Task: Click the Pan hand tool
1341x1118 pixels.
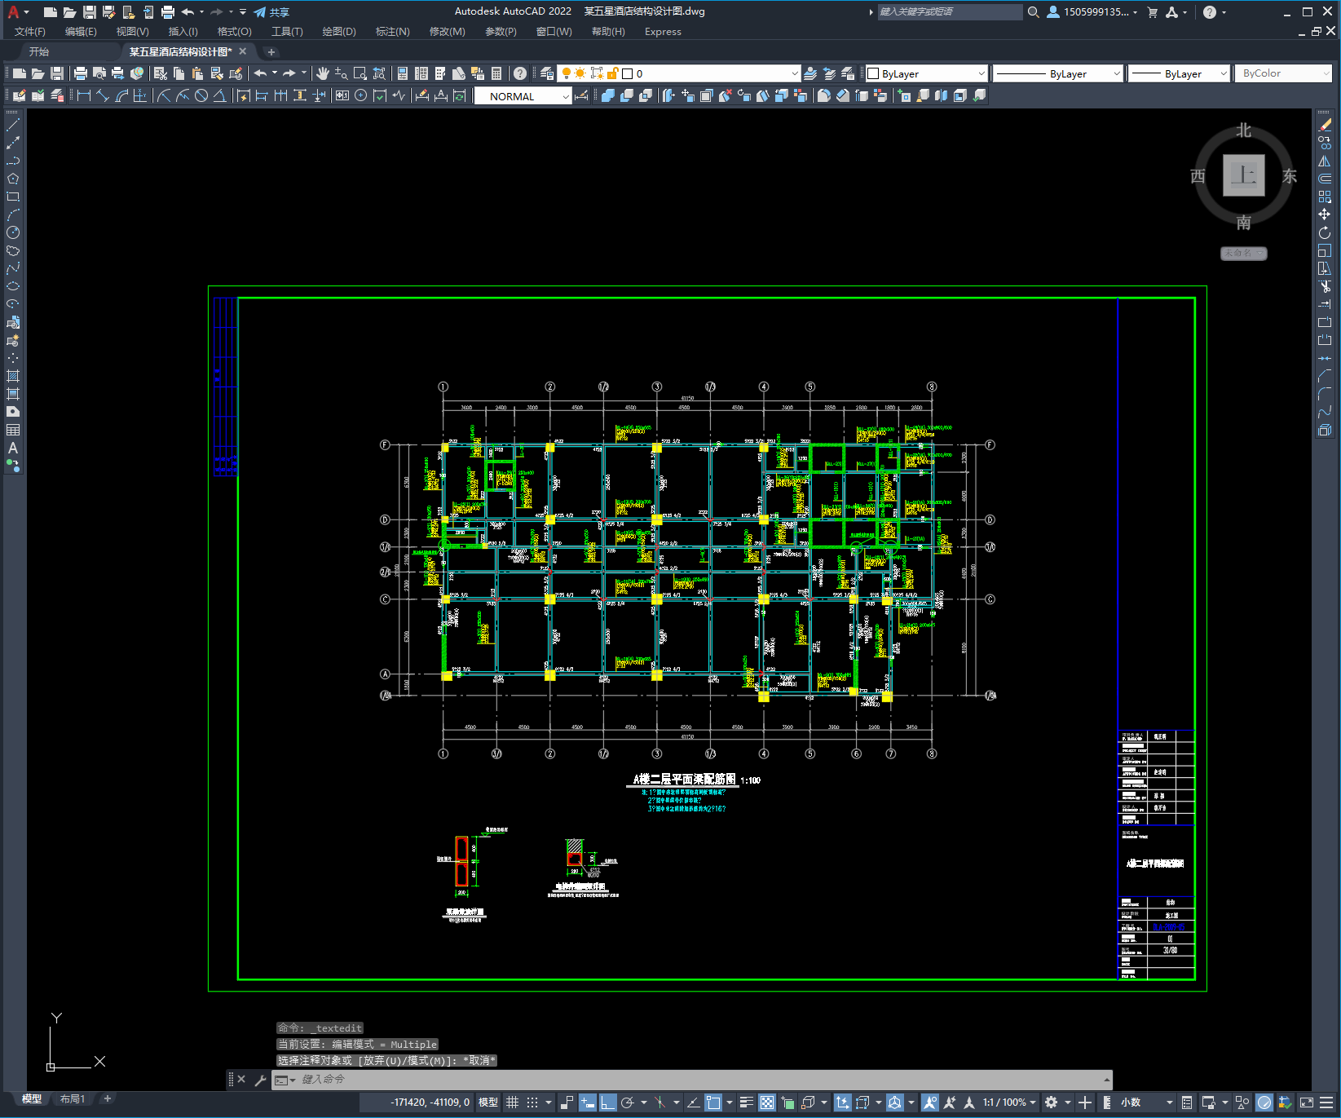Action: [x=323, y=73]
